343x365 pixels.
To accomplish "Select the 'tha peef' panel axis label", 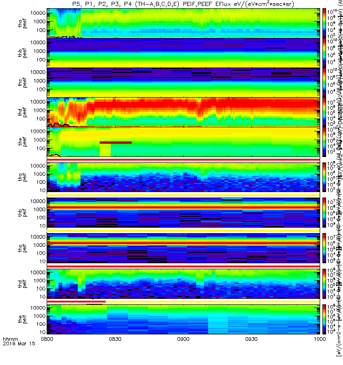I will 22,23.
